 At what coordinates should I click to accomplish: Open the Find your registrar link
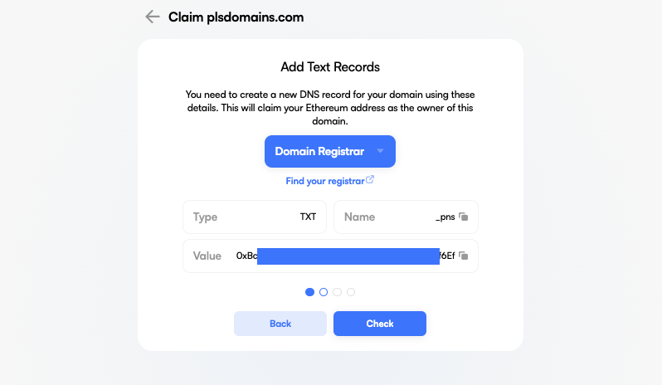point(324,181)
